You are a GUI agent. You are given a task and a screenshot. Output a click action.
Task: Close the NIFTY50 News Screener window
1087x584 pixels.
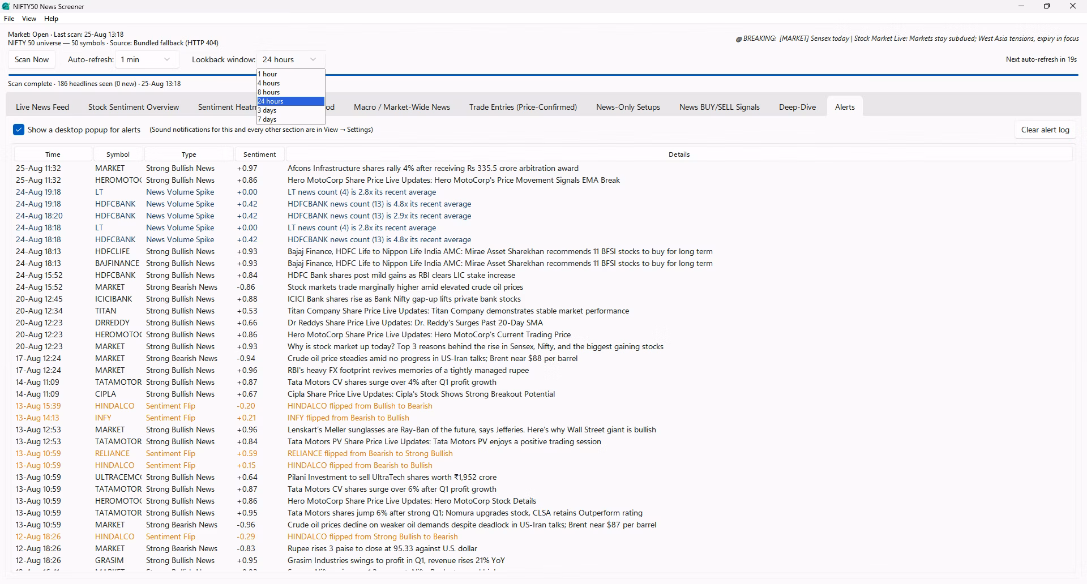pyautogui.click(x=1072, y=6)
